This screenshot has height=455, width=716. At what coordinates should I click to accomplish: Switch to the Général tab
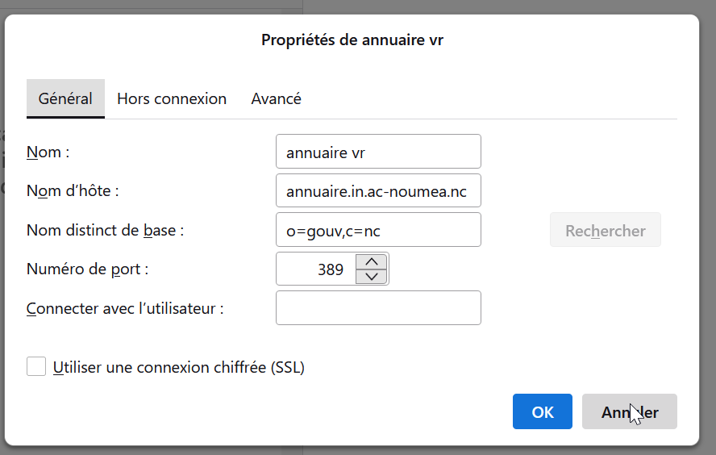coord(65,99)
